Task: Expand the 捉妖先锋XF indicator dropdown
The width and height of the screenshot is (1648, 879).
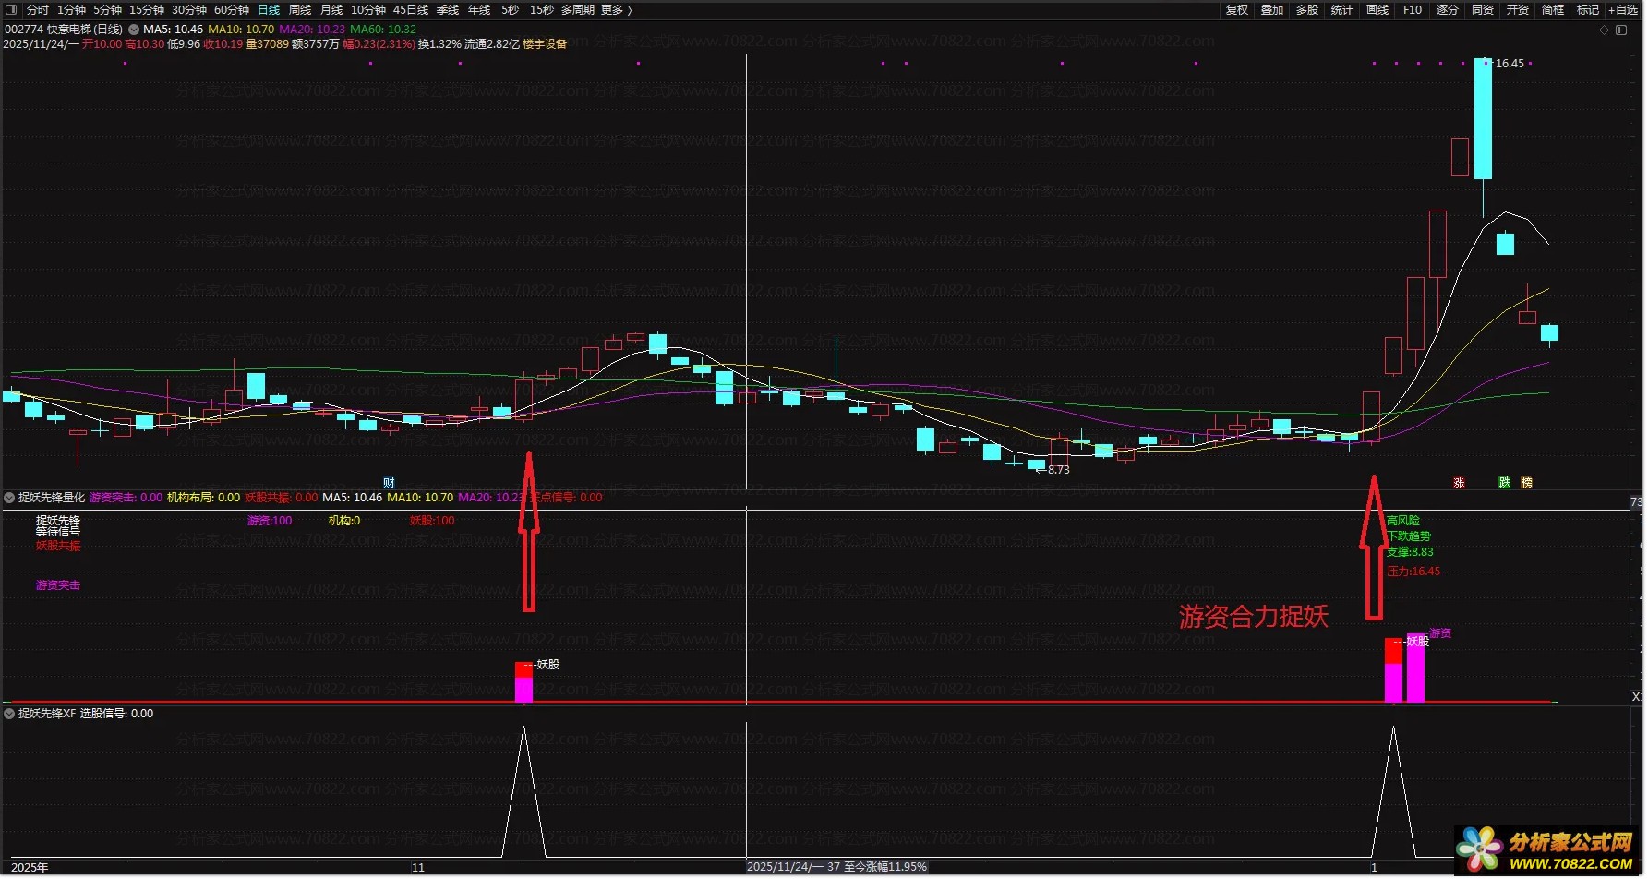Action: coord(9,714)
